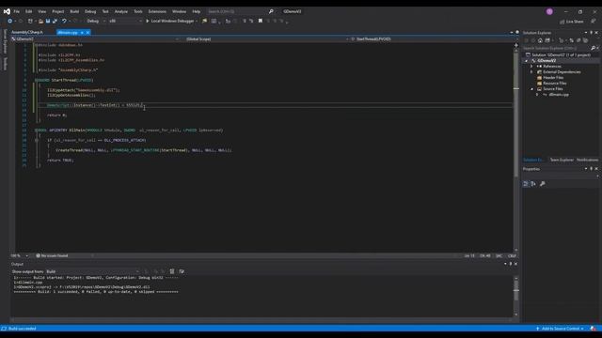Open the Help menu
Viewport: 602px width, 338px height.
tap(197, 11)
